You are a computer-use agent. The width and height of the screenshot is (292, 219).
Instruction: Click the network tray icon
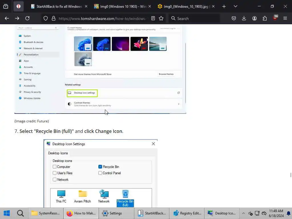tap(257, 213)
